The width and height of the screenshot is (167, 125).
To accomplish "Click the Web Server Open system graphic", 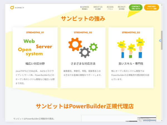I will (35, 47).
